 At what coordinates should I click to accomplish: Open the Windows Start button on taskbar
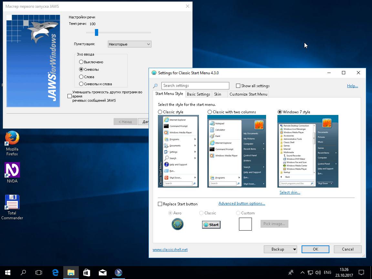(8, 272)
